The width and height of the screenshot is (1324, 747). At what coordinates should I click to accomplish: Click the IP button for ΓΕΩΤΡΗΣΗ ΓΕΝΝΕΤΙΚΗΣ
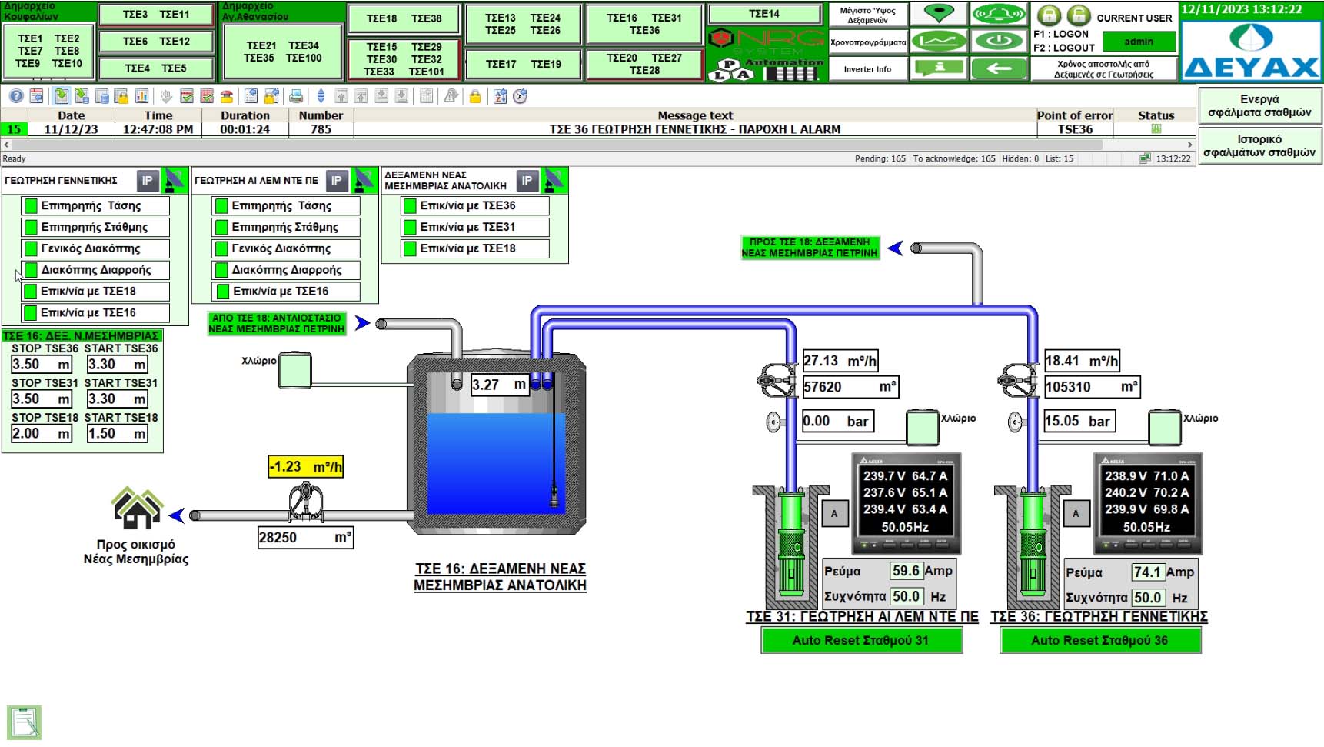(147, 181)
